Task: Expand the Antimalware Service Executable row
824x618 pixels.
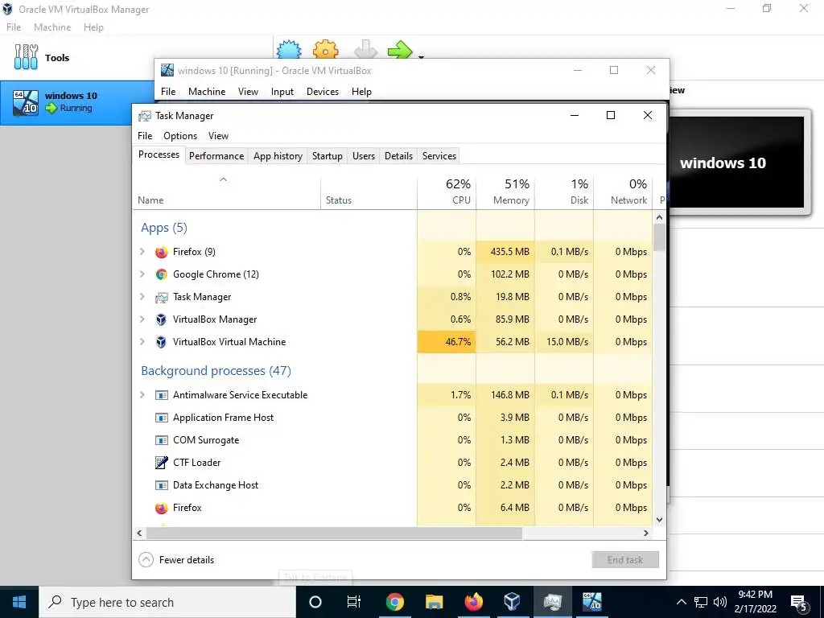Action: pyautogui.click(x=142, y=395)
